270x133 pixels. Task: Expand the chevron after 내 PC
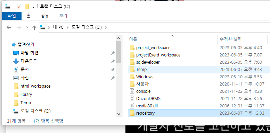tap(68, 27)
